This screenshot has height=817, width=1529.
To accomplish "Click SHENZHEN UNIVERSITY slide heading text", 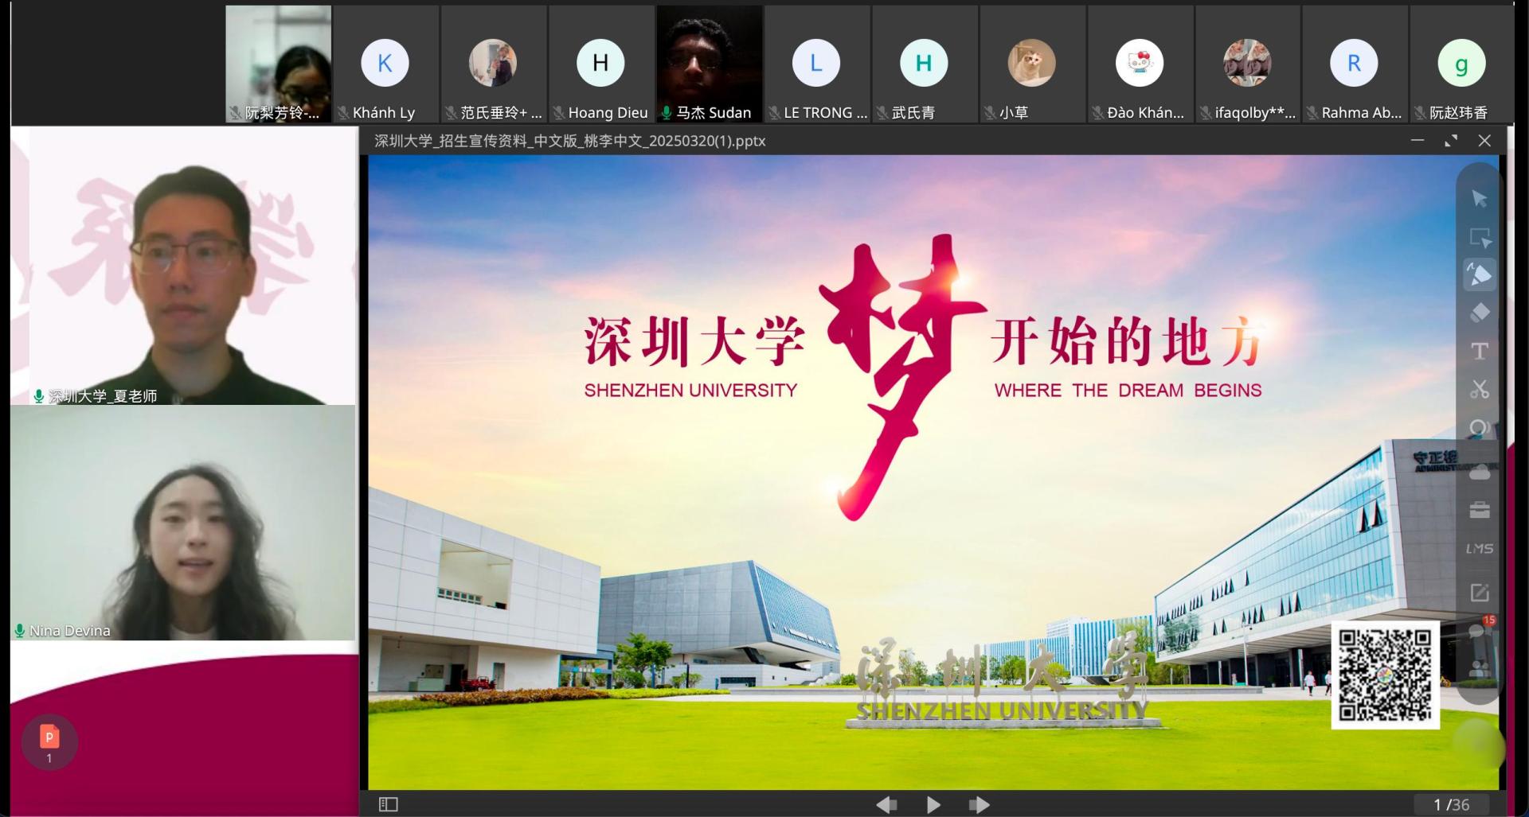I will click(690, 390).
